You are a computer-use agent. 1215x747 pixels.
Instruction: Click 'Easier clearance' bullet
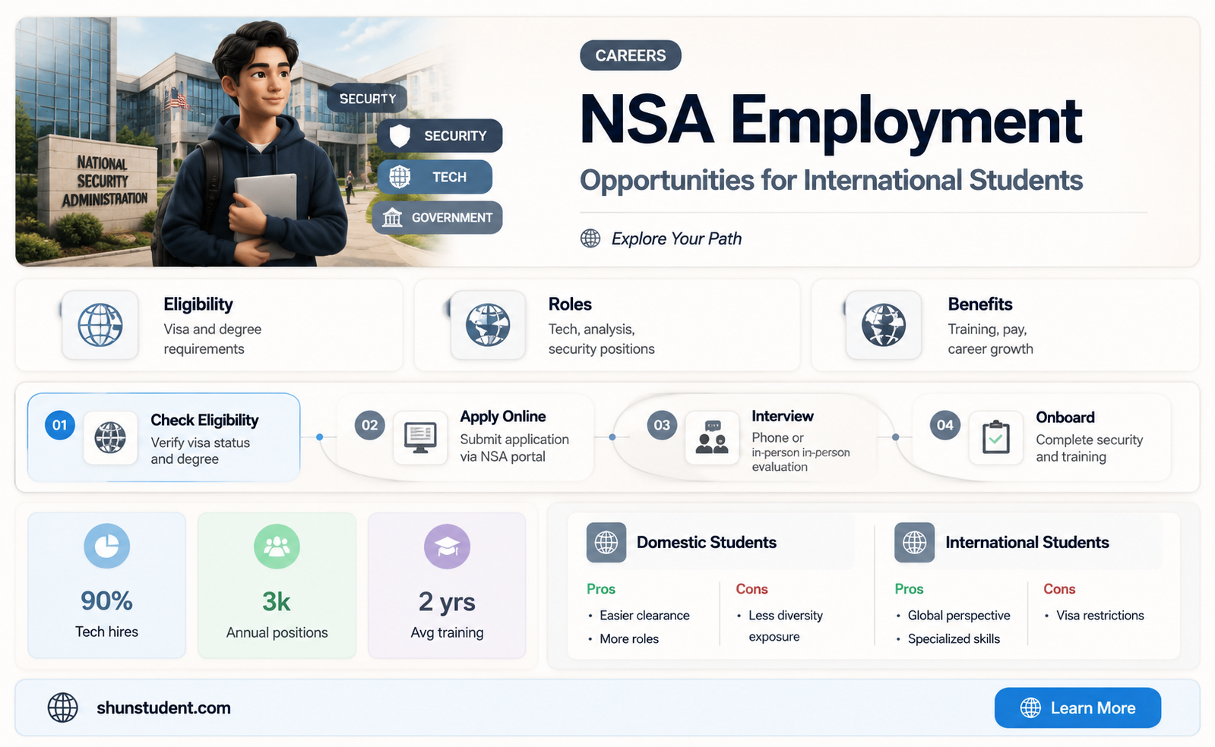[644, 616]
